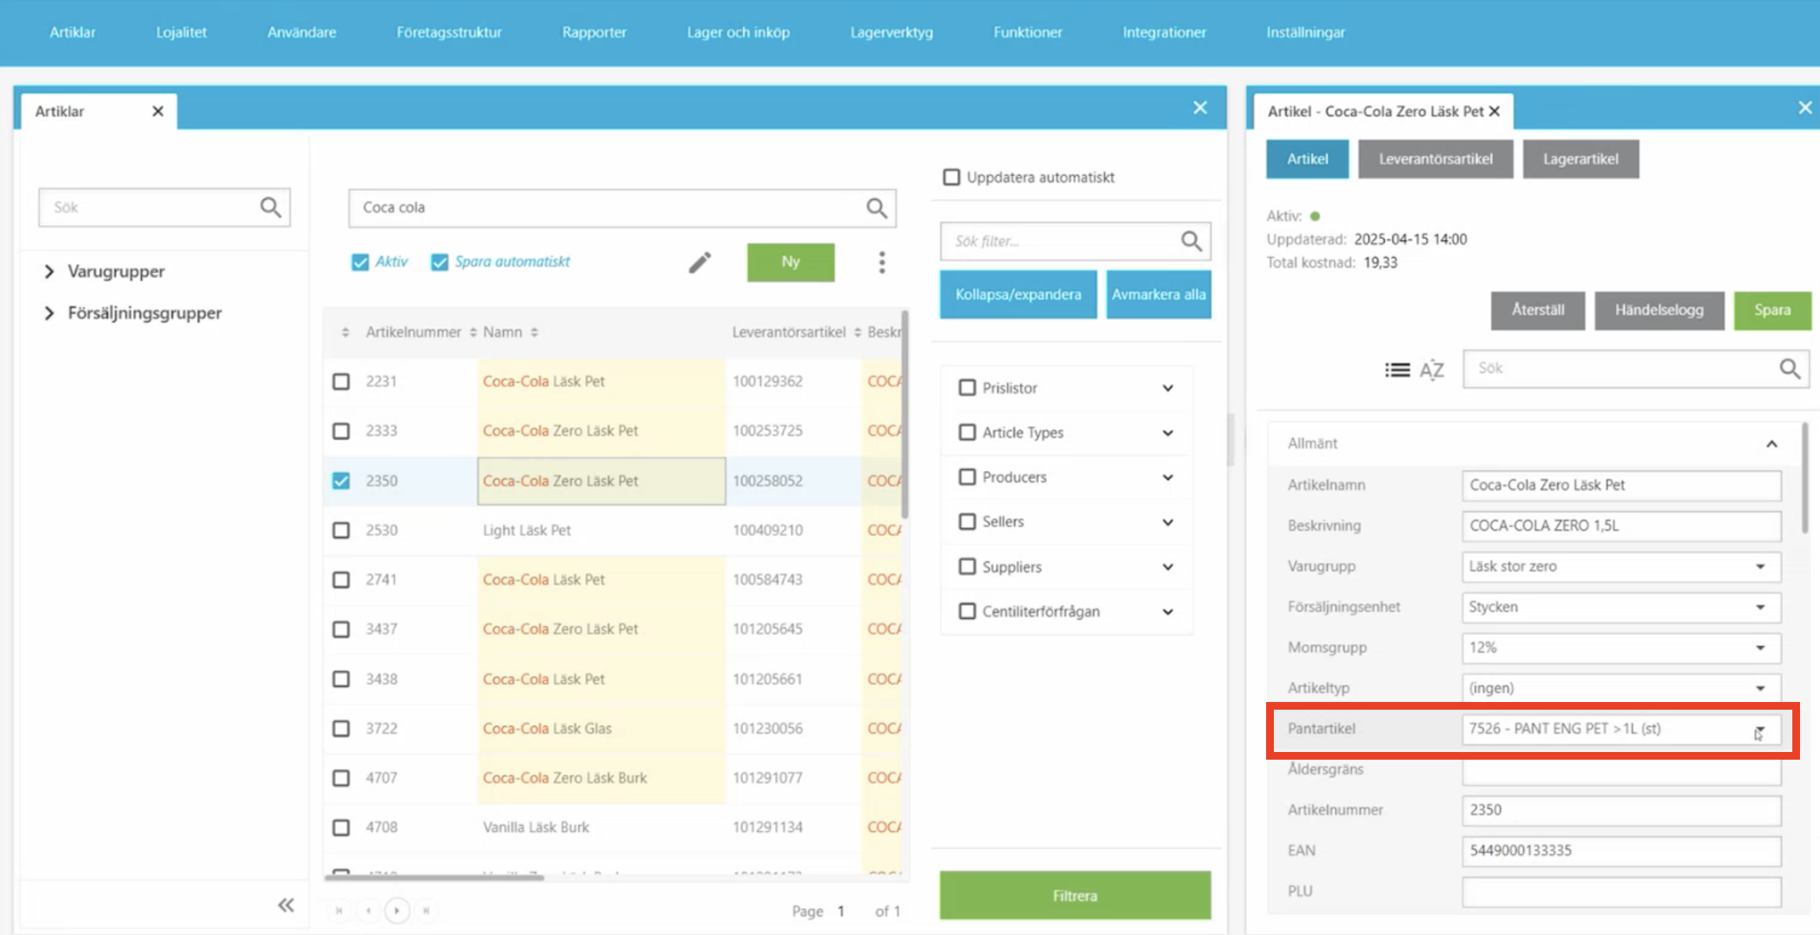Switch to Leverantörsartikel tab
1820x935 pixels.
[1435, 159]
